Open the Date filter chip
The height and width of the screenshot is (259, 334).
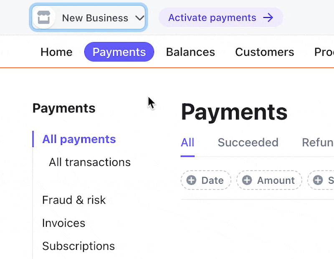pos(206,180)
